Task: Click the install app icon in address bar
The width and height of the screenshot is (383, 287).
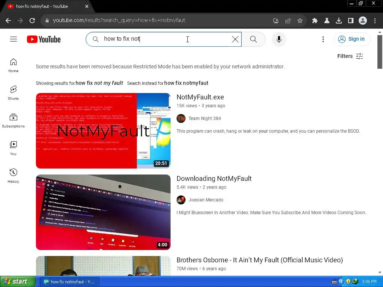Action: tap(276, 21)
